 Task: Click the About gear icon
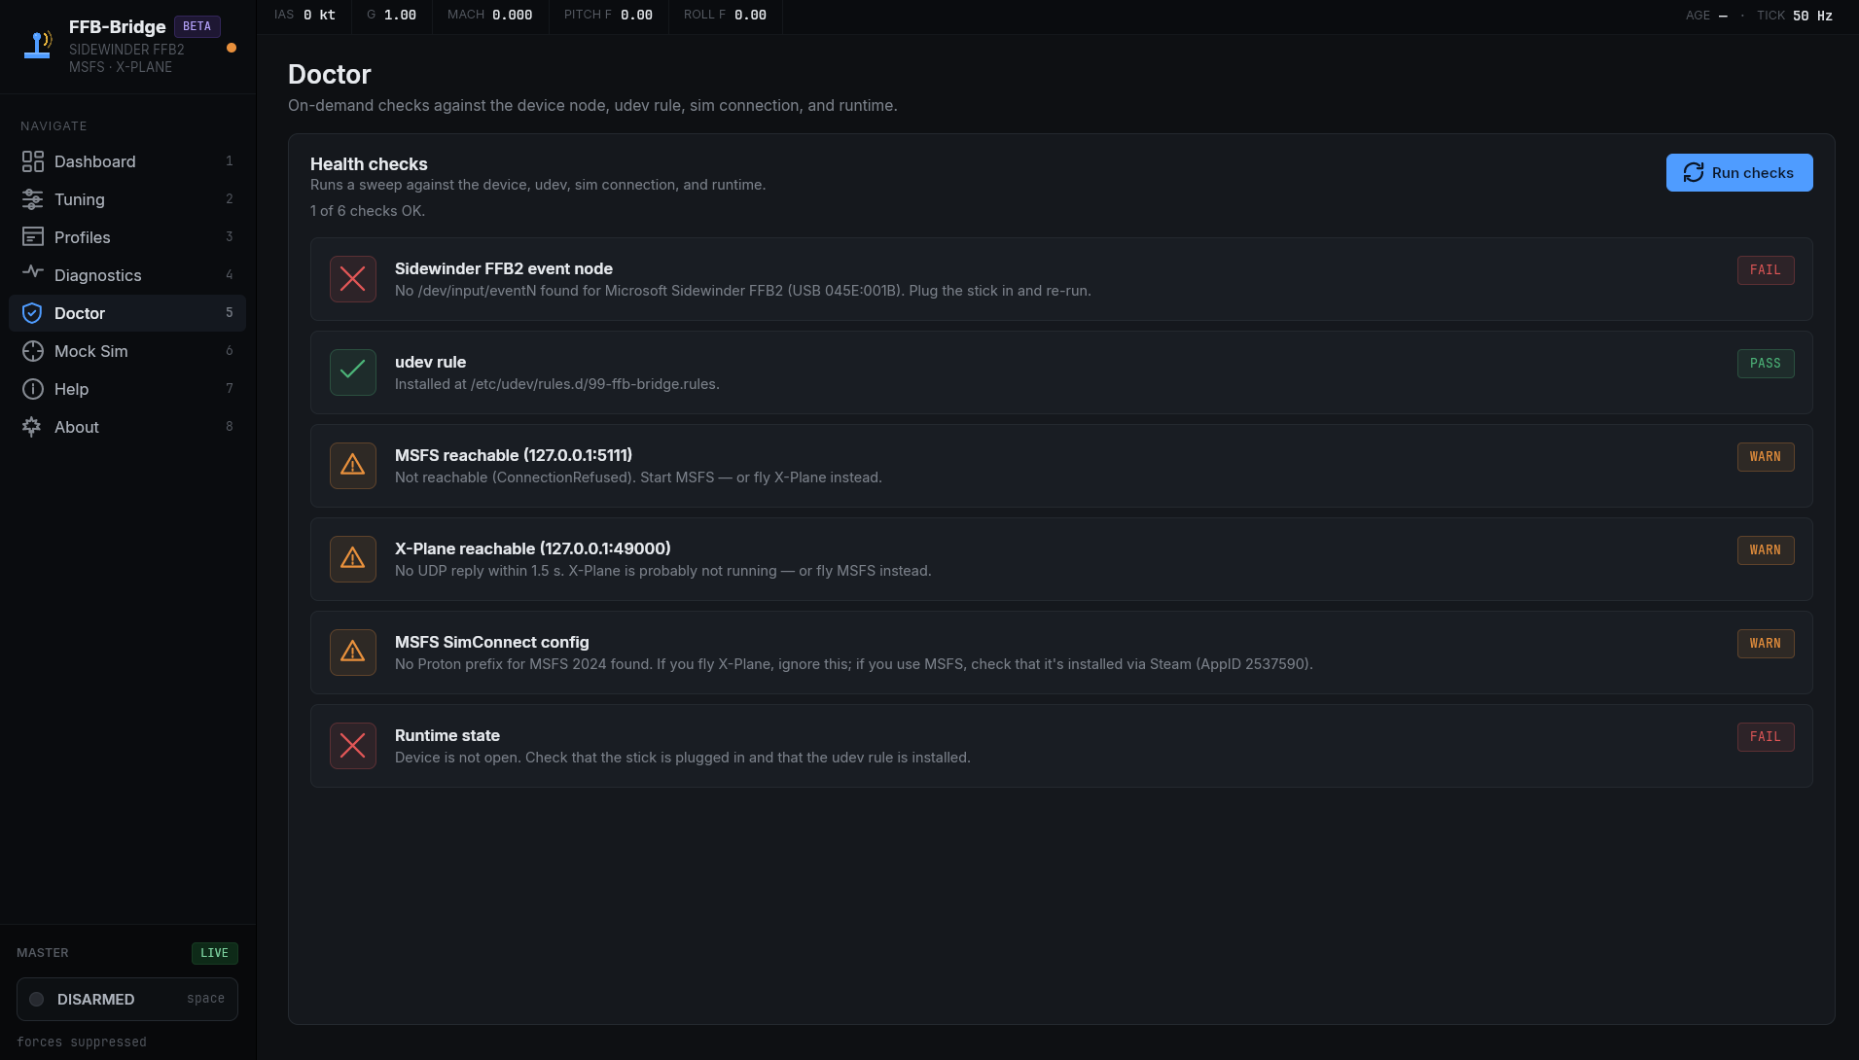tap(32, 427)
